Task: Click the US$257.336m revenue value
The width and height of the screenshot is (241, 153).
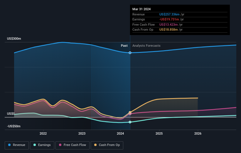Action: [x=169, y=14]
